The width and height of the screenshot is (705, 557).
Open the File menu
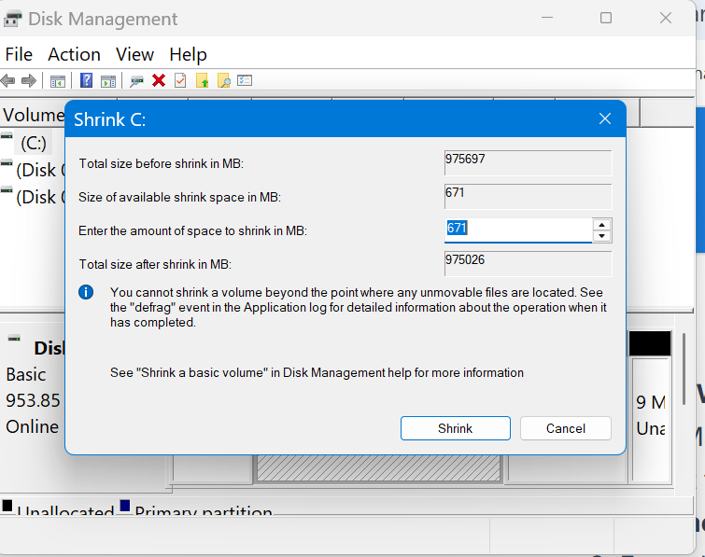(19, 54)
